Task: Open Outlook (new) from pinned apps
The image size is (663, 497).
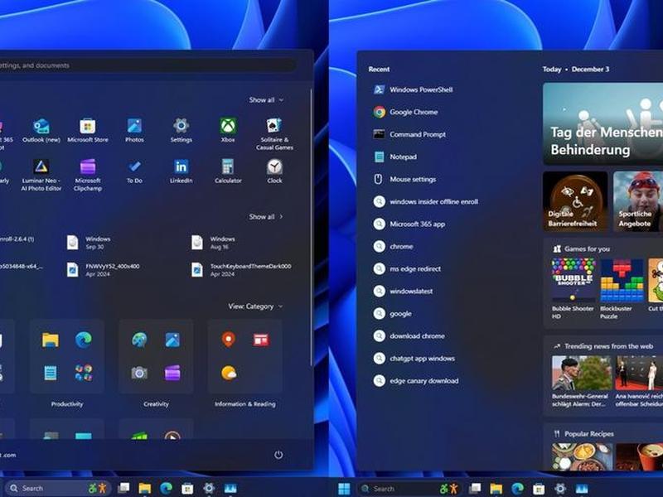Action: click(41, 130)
